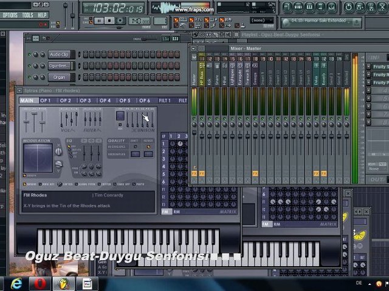
Task: Select the FM matrix mode button
Action: 165,212
